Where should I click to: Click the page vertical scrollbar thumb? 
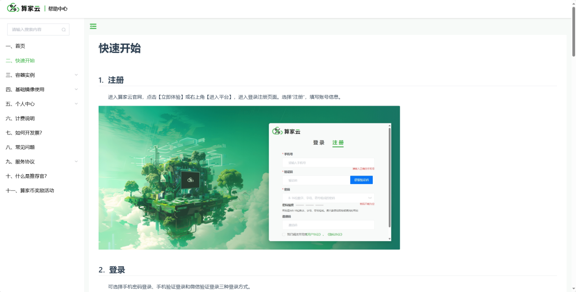point(573,32)
